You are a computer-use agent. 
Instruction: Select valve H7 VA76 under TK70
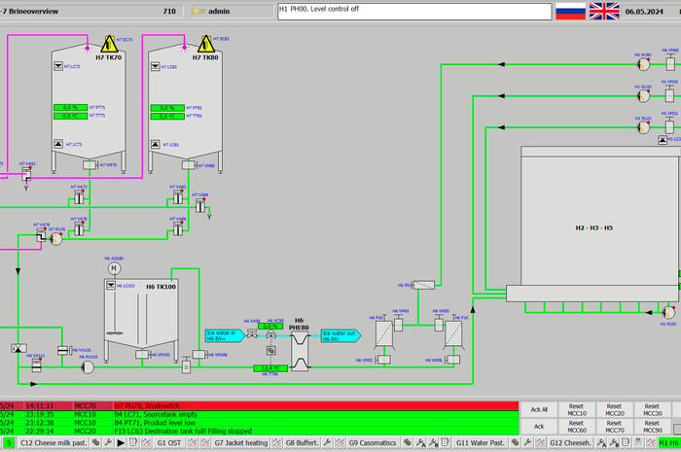point(79,228)
